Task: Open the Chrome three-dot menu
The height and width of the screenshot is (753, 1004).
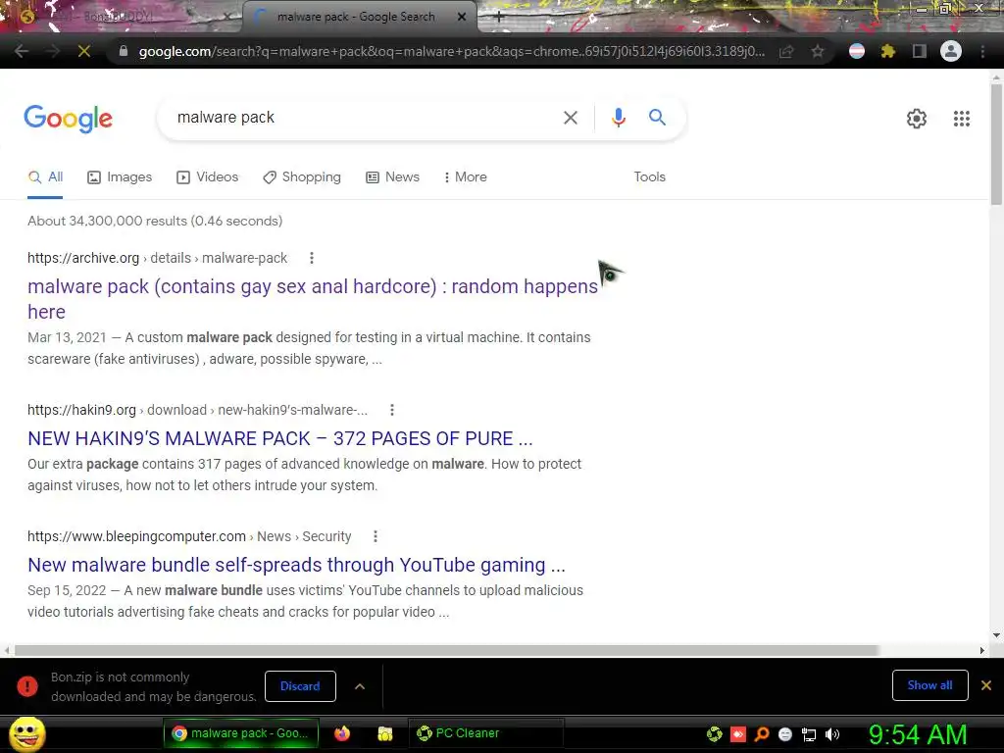Action: tap(982, 51)
